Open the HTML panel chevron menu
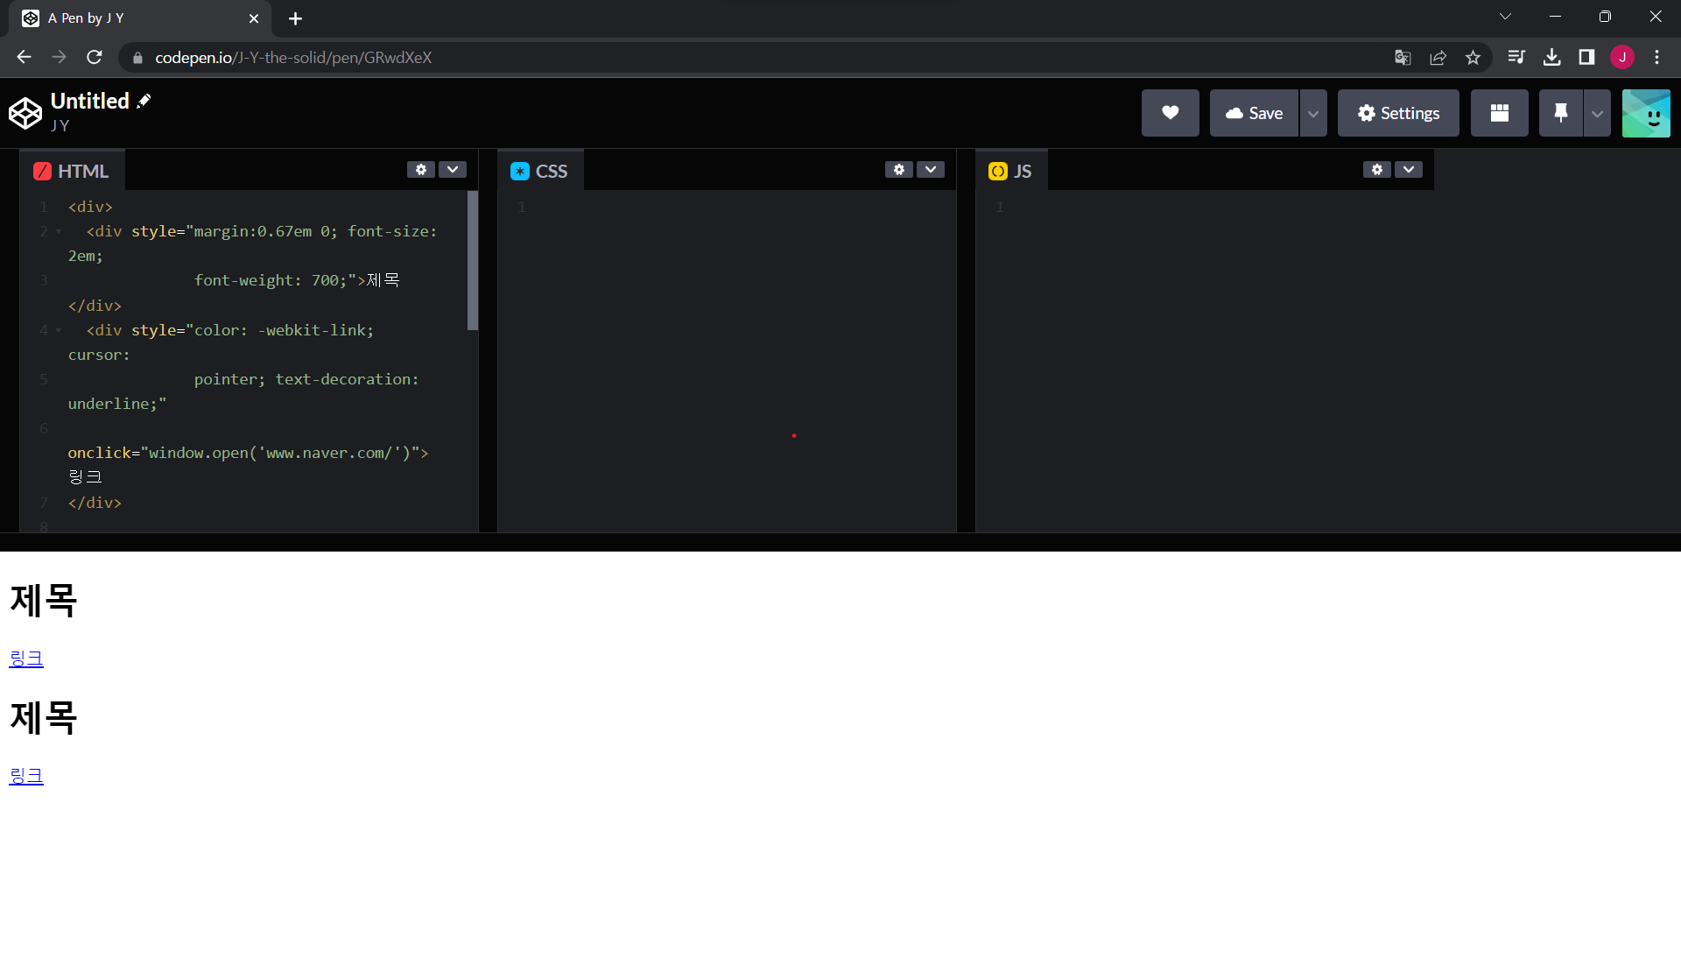1681x965 pixels. (x=453, y=170)
